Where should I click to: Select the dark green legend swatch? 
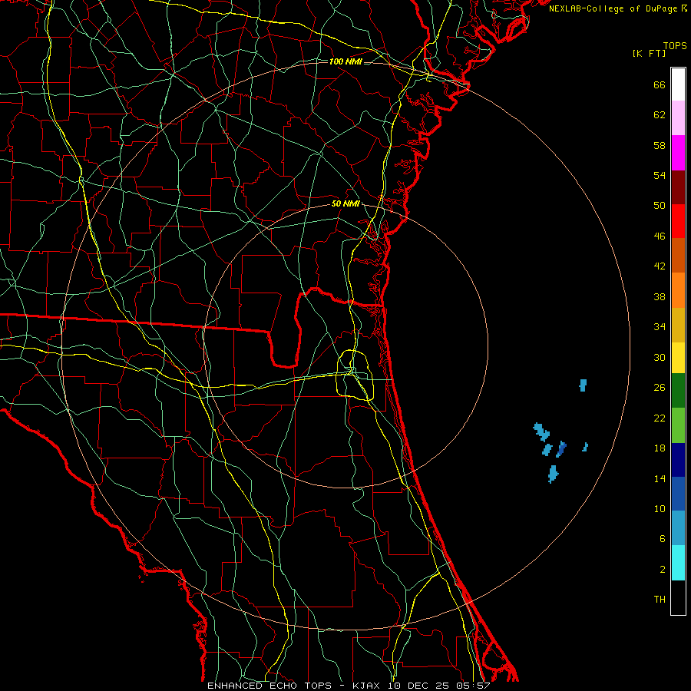coord(678,391)
